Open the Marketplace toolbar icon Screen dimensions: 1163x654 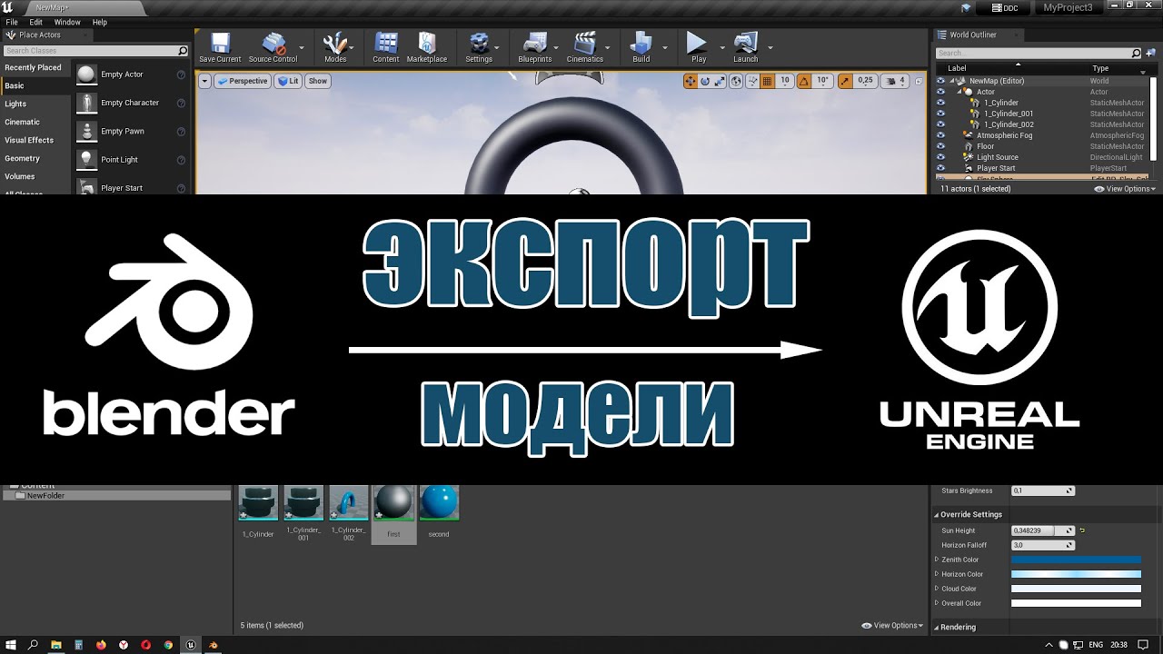[x=427, y=47]
